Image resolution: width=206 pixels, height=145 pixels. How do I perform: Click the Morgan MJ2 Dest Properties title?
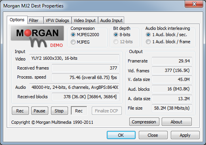[33, 6]
